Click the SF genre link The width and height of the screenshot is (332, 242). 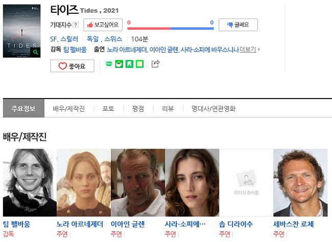pos(54,39)
